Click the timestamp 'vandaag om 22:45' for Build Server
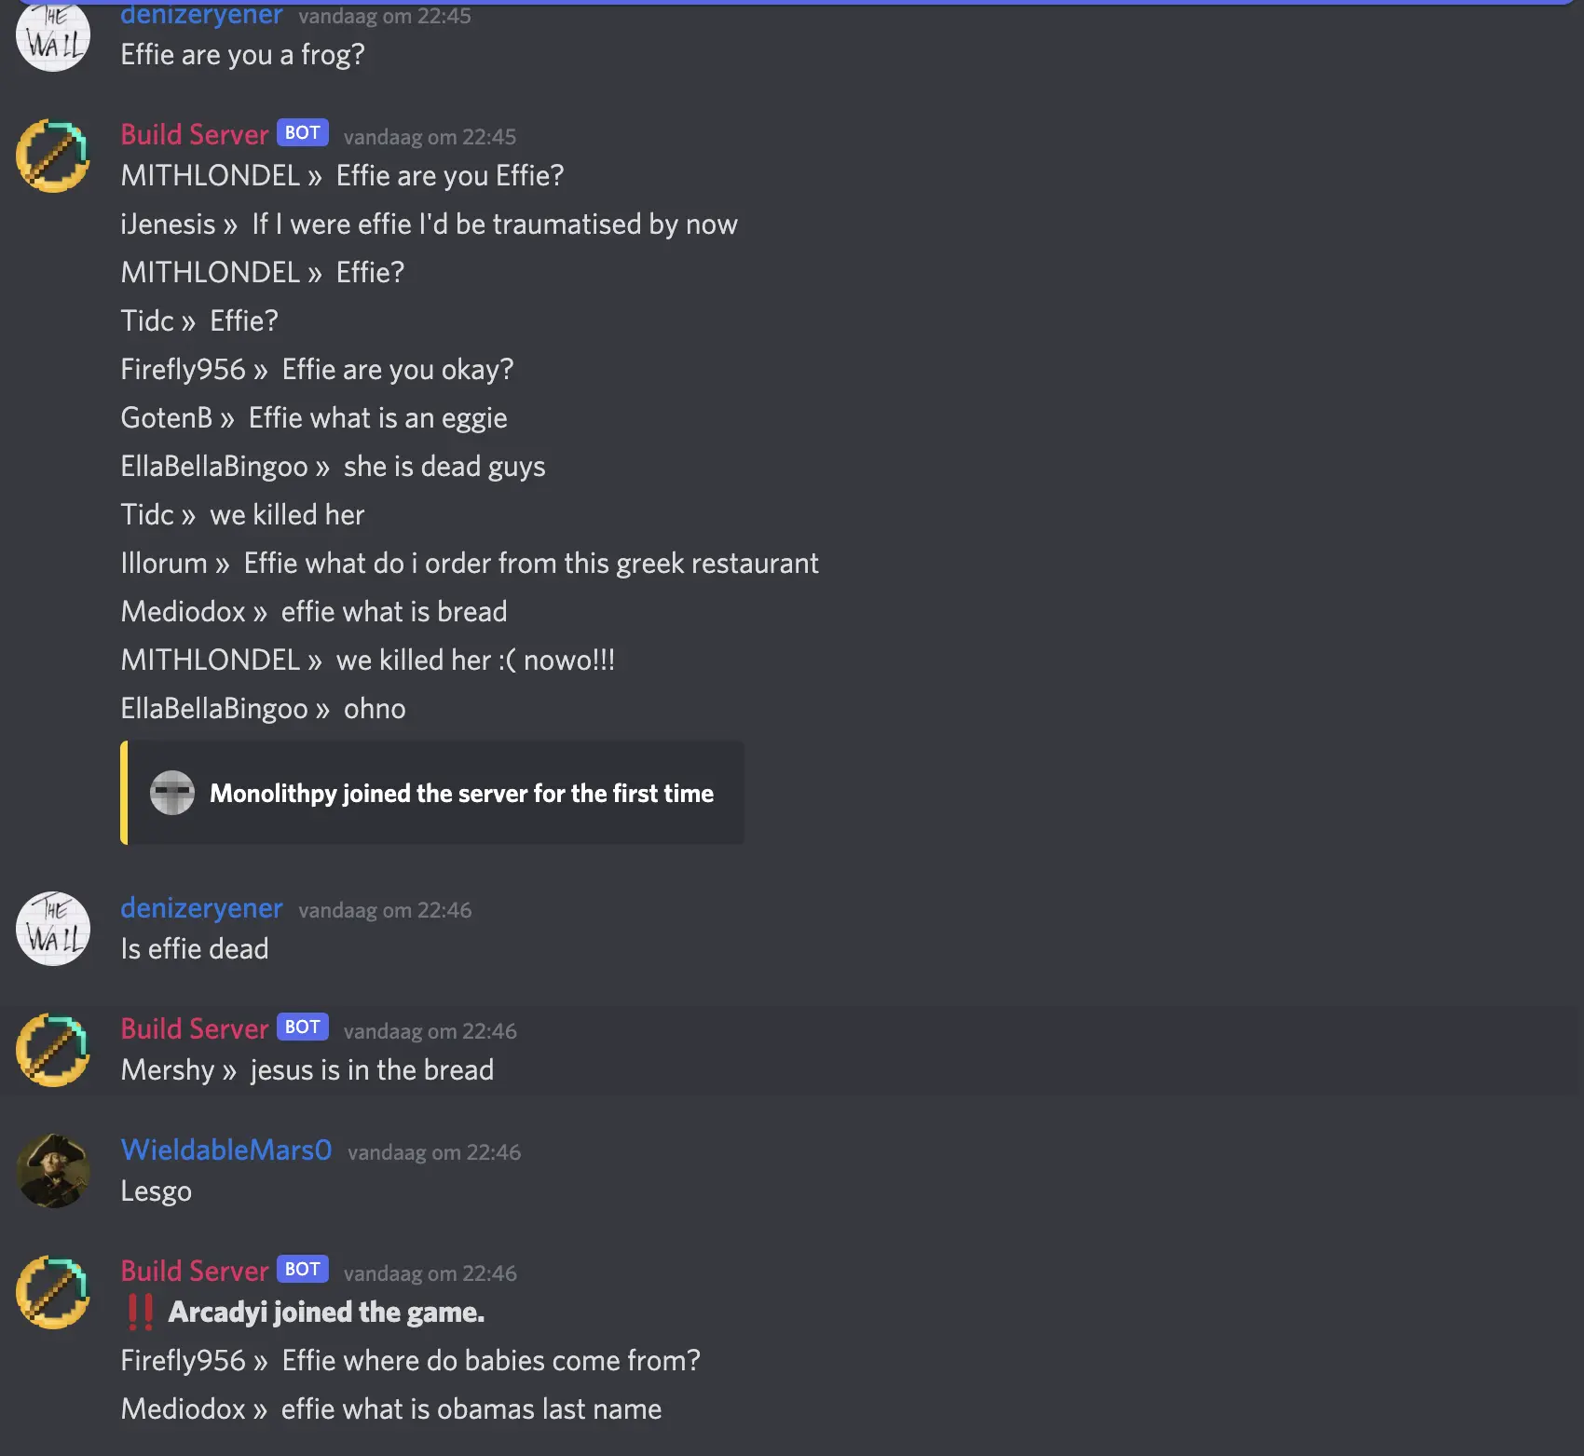Image resolution: width=1584 pixels, height=1456 pixels. (x=430, y=137)
